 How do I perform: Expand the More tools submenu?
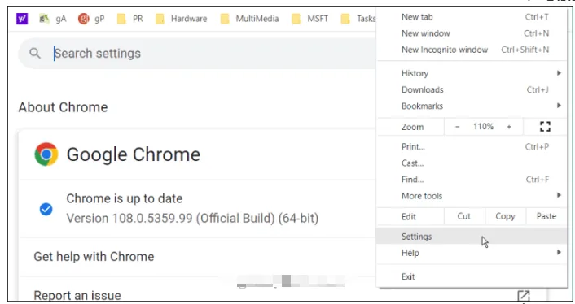pyautogui.click(x=472, y=196)
